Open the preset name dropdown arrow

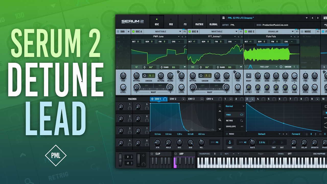[x=307, y=18]
